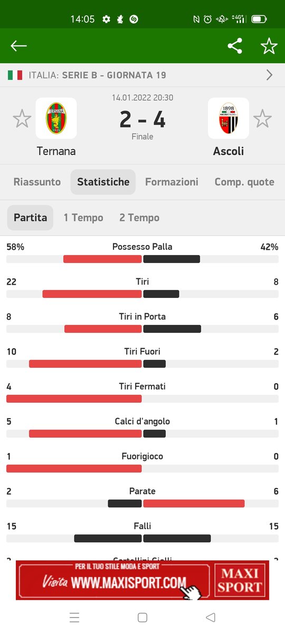Select Partita statistics filter
The image size is (285, 635).
tap(30, 217)
